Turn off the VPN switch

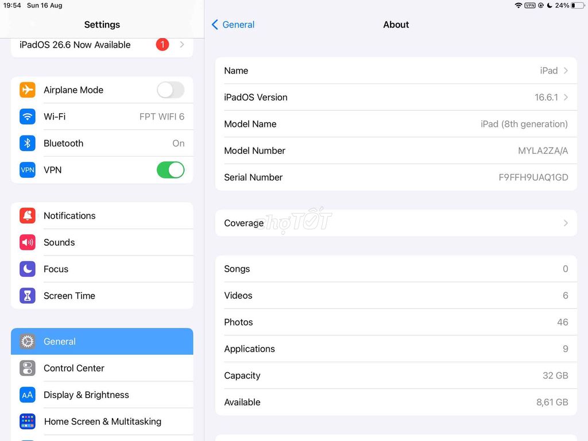[171, 170]
